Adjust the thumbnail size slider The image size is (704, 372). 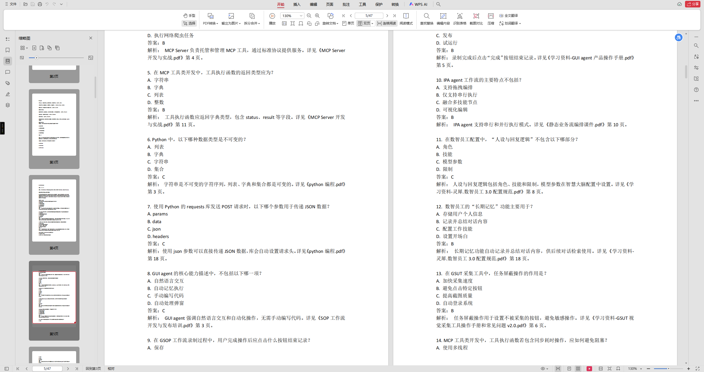[x=37, y=58]
